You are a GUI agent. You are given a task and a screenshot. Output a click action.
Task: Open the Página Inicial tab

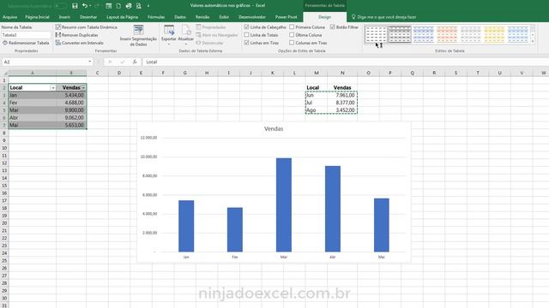click(37, 17)
